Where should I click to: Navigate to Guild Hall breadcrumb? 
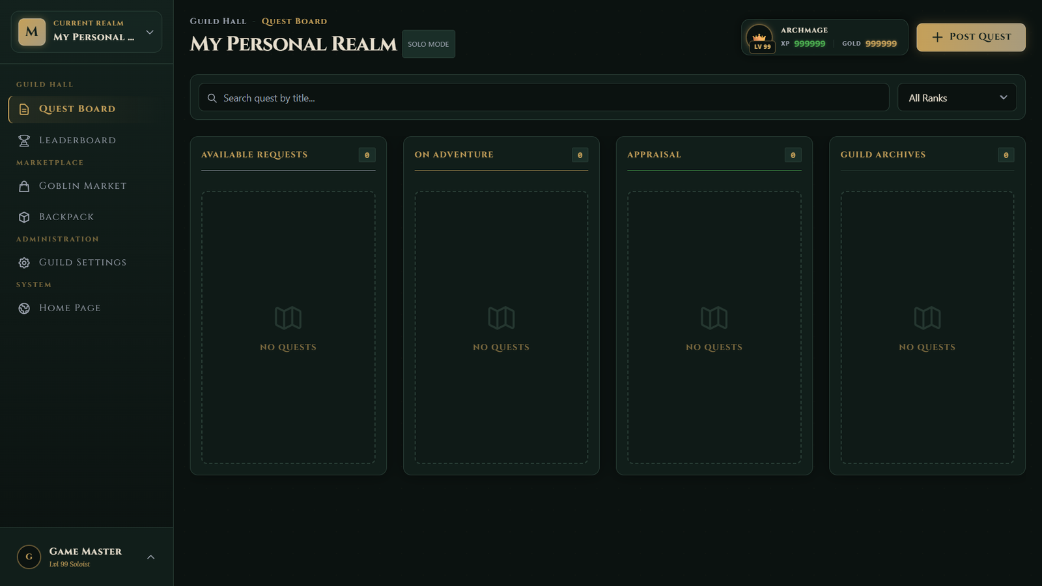coord(218,21)
